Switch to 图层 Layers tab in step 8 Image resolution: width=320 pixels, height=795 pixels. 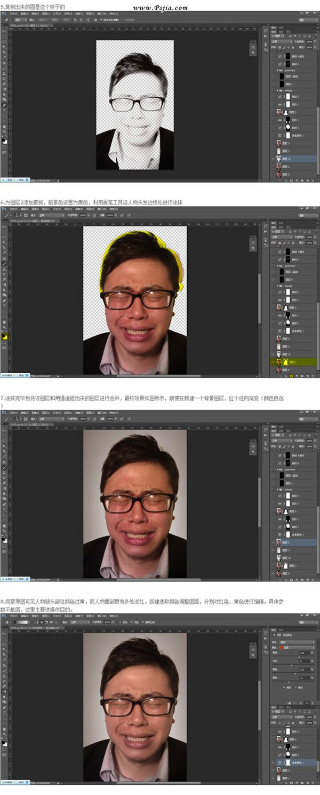274,707
